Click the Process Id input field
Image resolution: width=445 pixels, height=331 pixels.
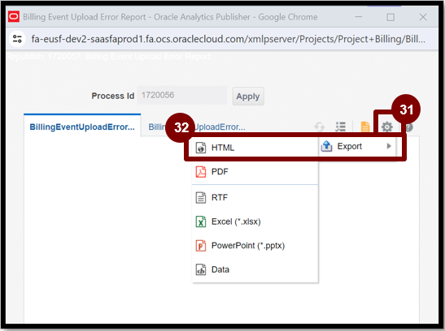click(x=182, y=96)
